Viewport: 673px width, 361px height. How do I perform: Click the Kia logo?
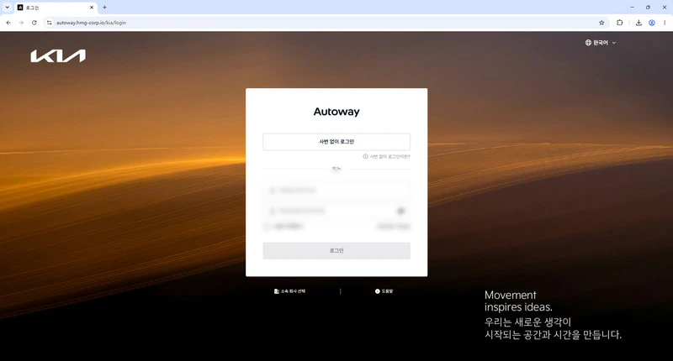pos(58,56)
